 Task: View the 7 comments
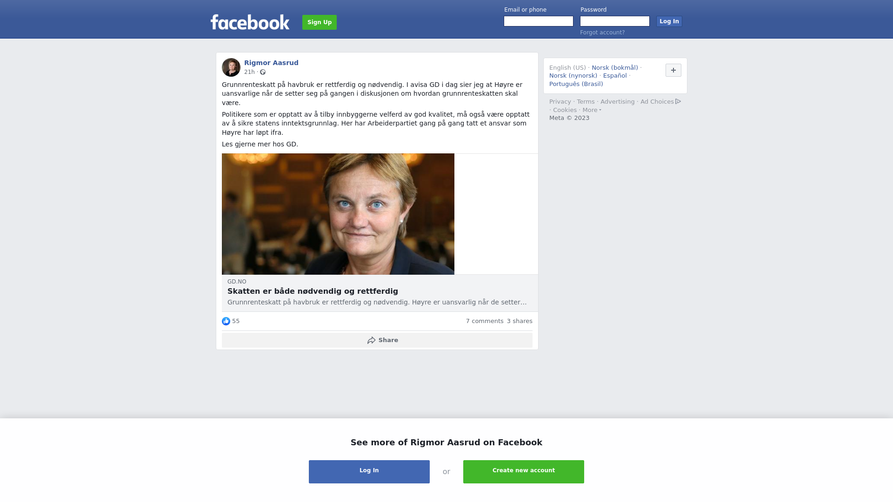(485, 321)
